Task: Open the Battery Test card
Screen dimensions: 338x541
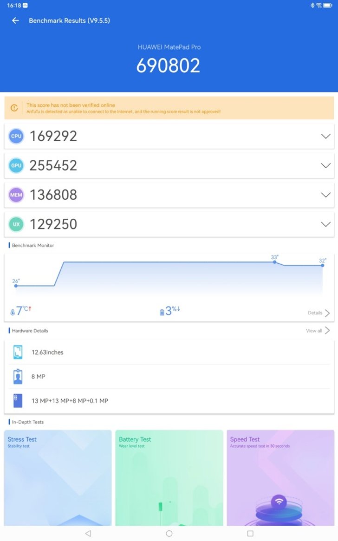Action: (169, 478)
